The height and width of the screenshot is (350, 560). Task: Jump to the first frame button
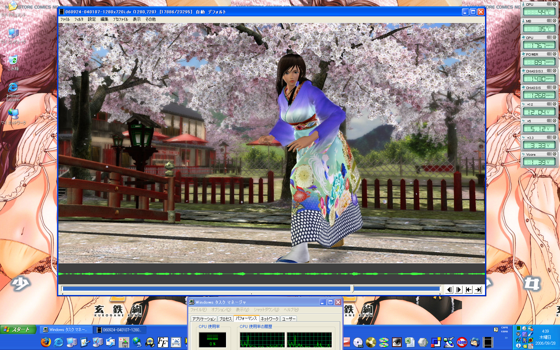pos(469,290)
